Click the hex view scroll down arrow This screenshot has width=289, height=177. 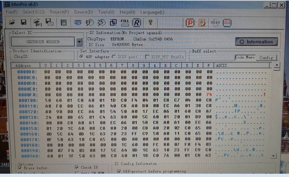coord(274,156)
